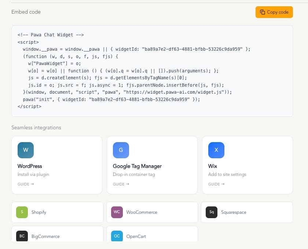Image resolution: width=308 pixels, height=249 pixels.
Task: Click the closing </script> tag line
Action: [29, 107]
